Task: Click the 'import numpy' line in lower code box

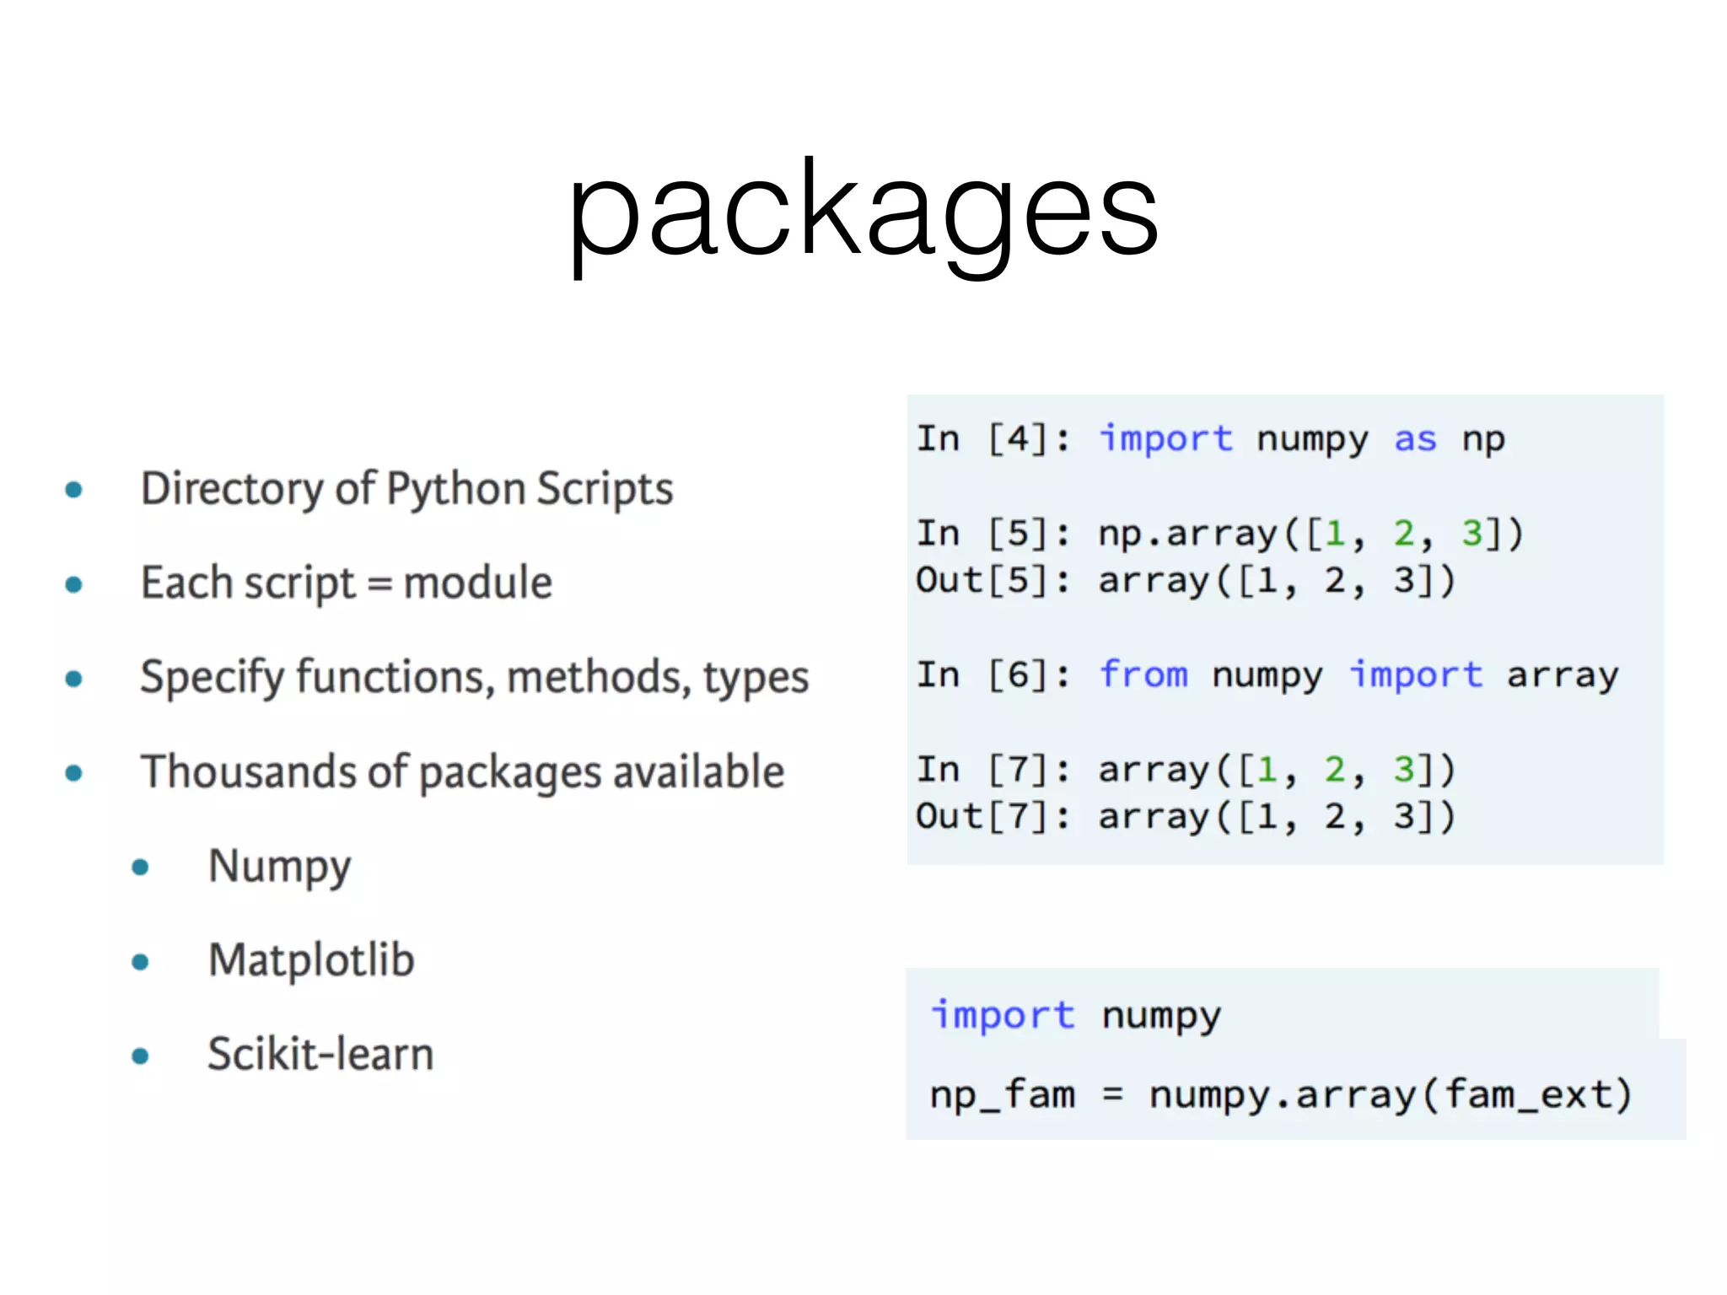Action: click(x=1075, y=1016)
